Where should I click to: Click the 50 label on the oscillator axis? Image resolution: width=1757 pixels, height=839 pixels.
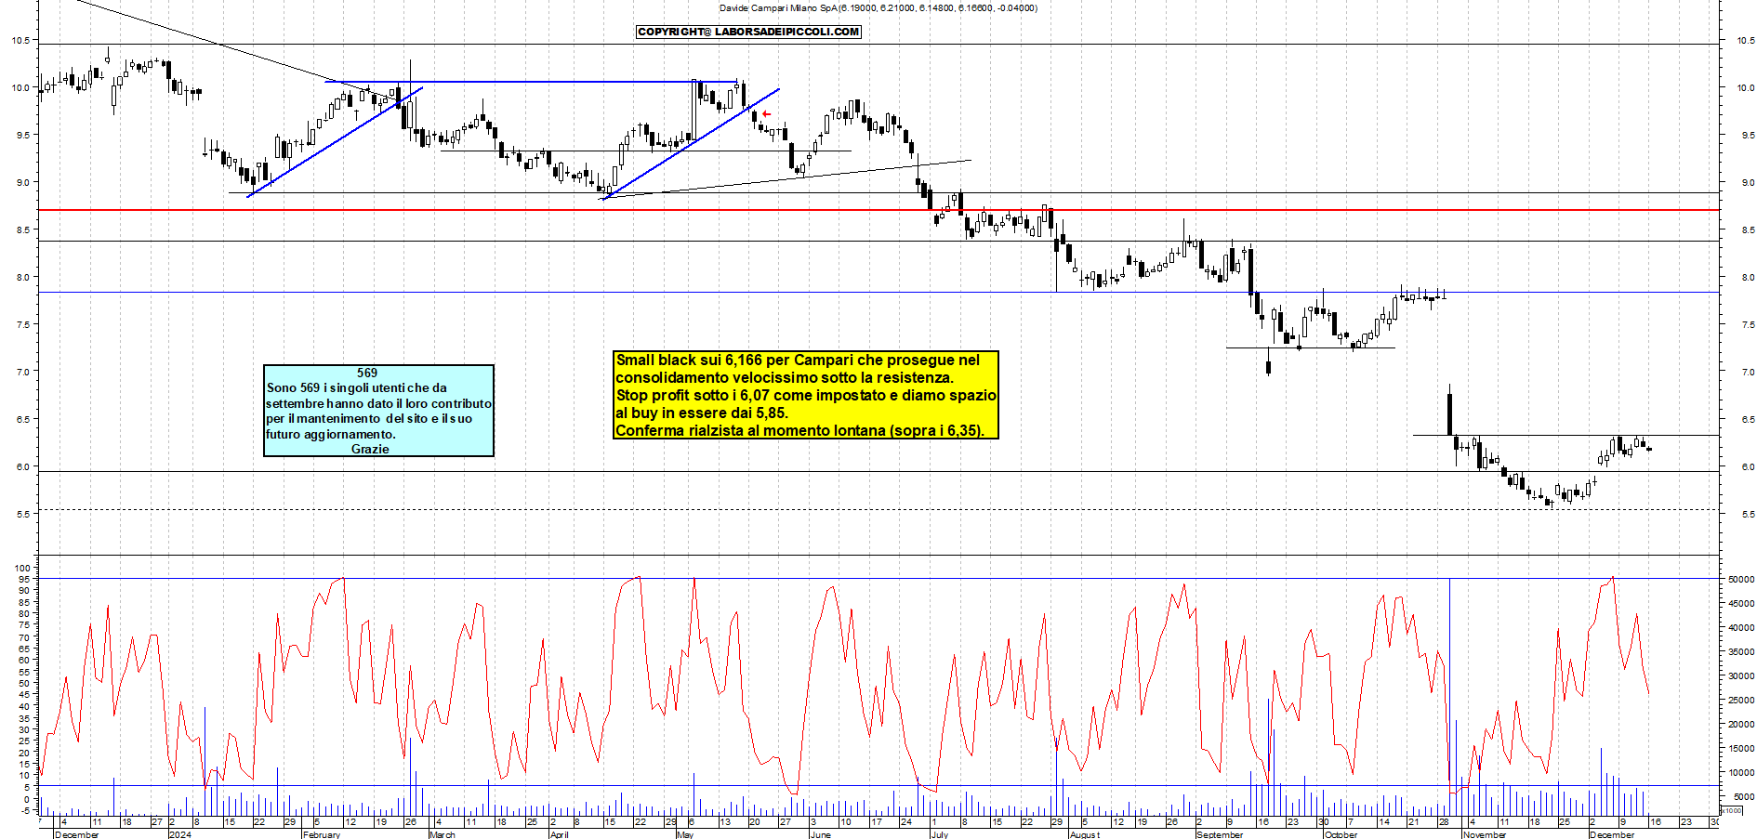[x=25, y=683]
